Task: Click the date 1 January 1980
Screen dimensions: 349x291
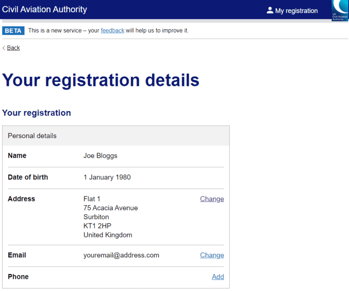Action: tap(107, 177)
